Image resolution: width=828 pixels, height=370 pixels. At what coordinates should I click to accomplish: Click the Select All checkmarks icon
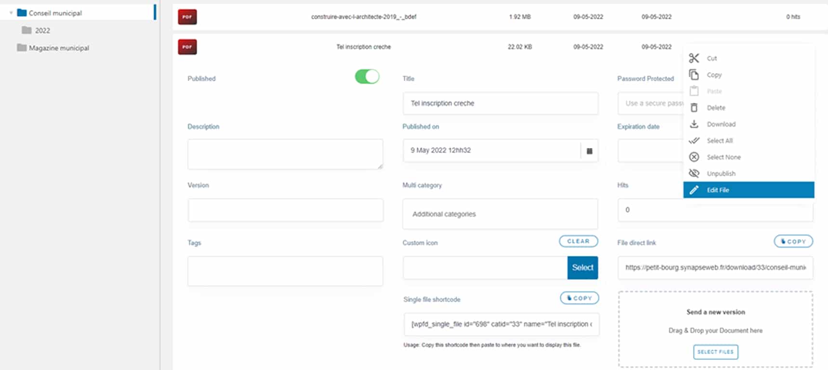[694, 140]
